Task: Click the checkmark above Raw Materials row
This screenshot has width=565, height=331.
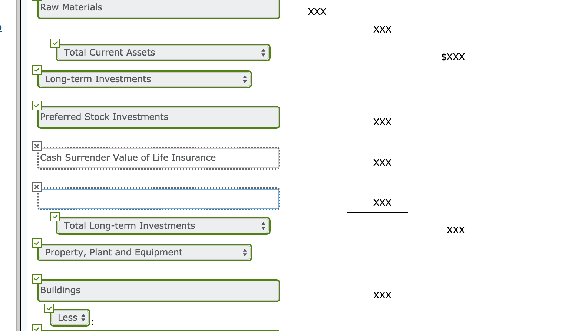Action: coord(37,1)
